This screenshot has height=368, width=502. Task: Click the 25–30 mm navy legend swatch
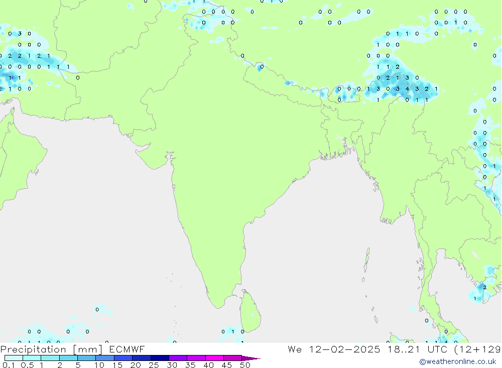click(160, 358)
